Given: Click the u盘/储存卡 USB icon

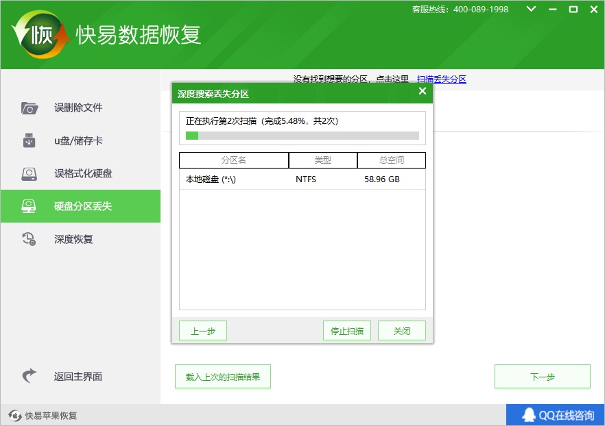Looking at the screenshot, I should [29, 140].
